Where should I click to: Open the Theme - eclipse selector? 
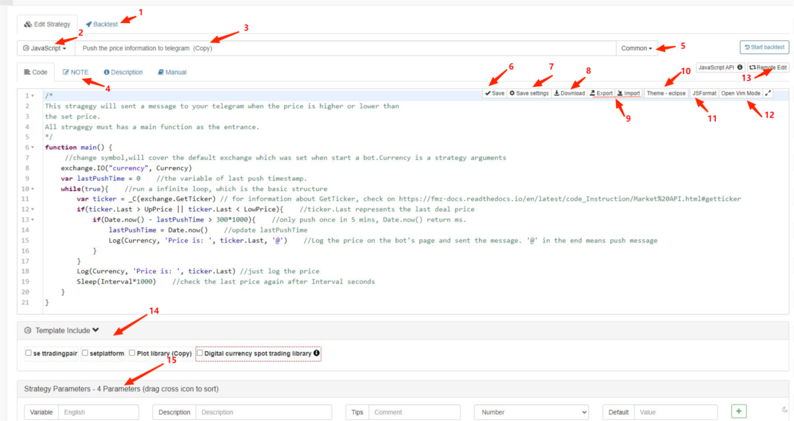click(x=666, y=93)
